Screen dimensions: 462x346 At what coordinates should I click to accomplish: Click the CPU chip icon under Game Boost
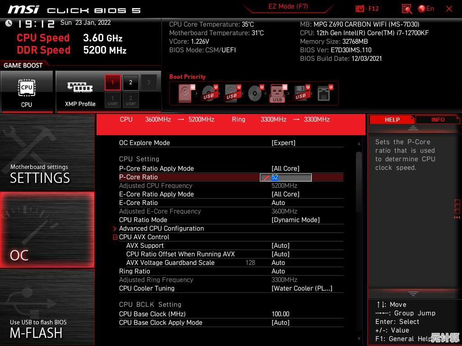[27, 88]
